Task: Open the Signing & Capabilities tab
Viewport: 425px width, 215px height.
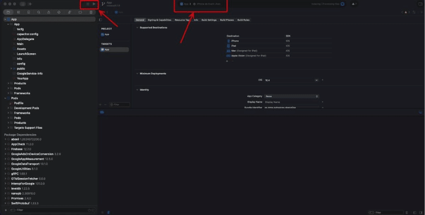Action: click(x=159, y=20)
